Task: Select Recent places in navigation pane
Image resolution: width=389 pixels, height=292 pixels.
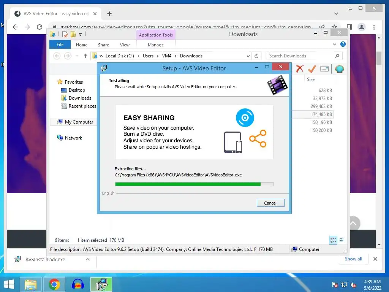Action: click(82, 106)
